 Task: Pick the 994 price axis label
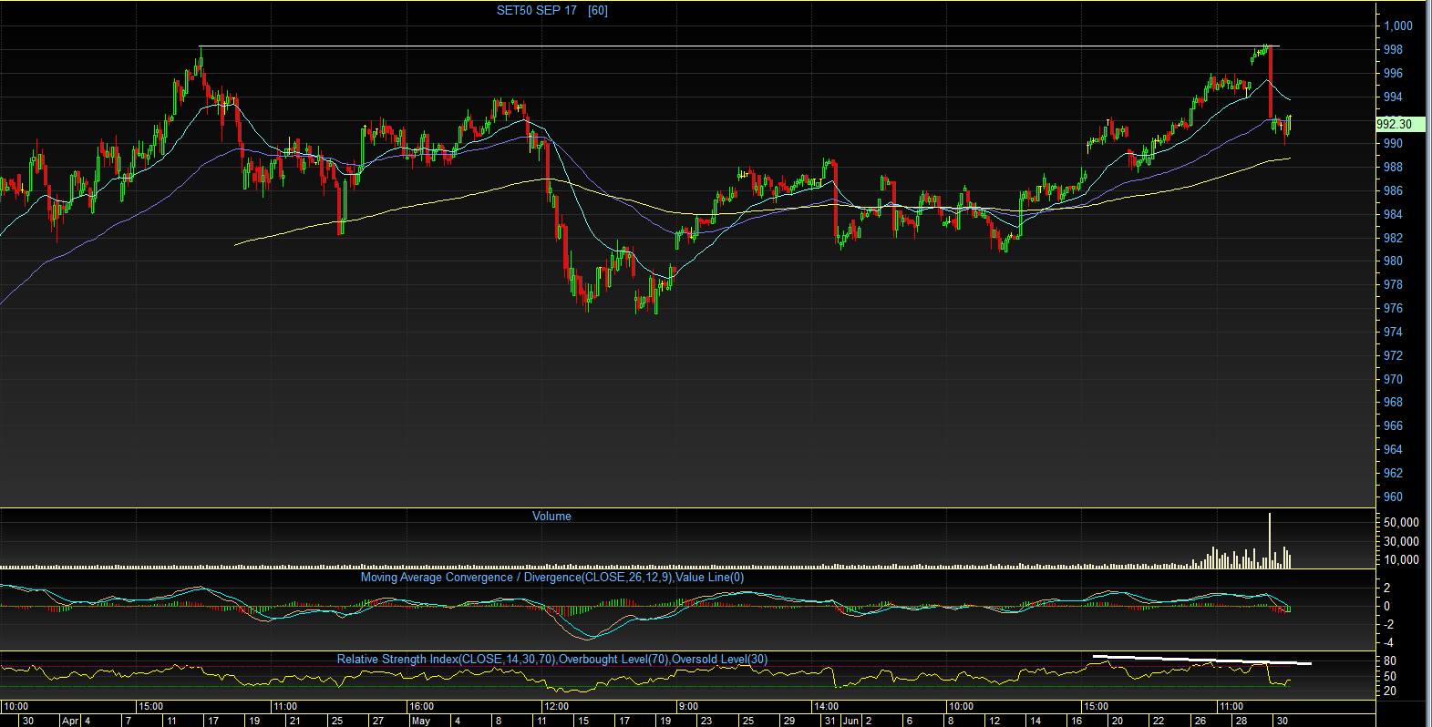(x=1393, y=97)
